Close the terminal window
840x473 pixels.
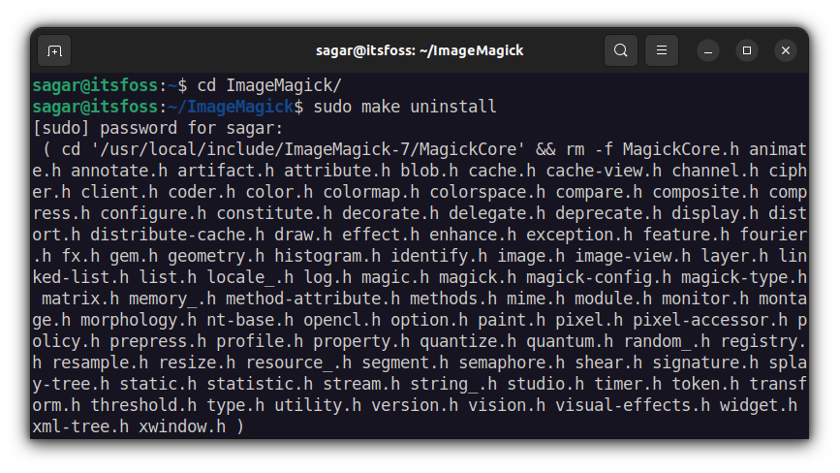click(x=786, y=50)
